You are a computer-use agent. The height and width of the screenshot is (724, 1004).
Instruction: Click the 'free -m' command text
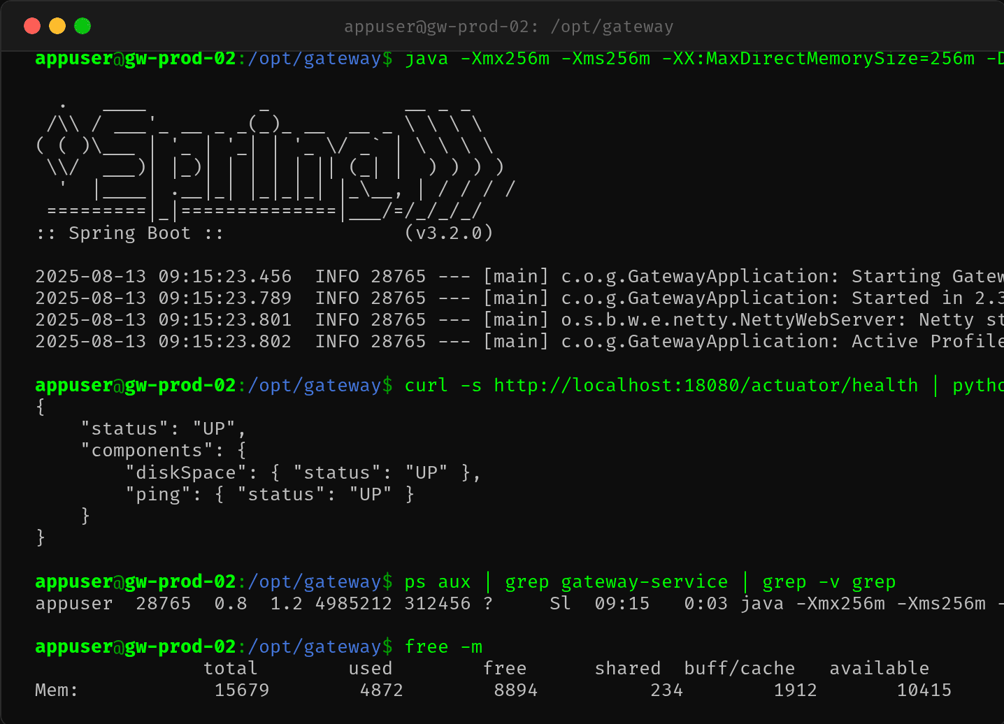[443, 646]
